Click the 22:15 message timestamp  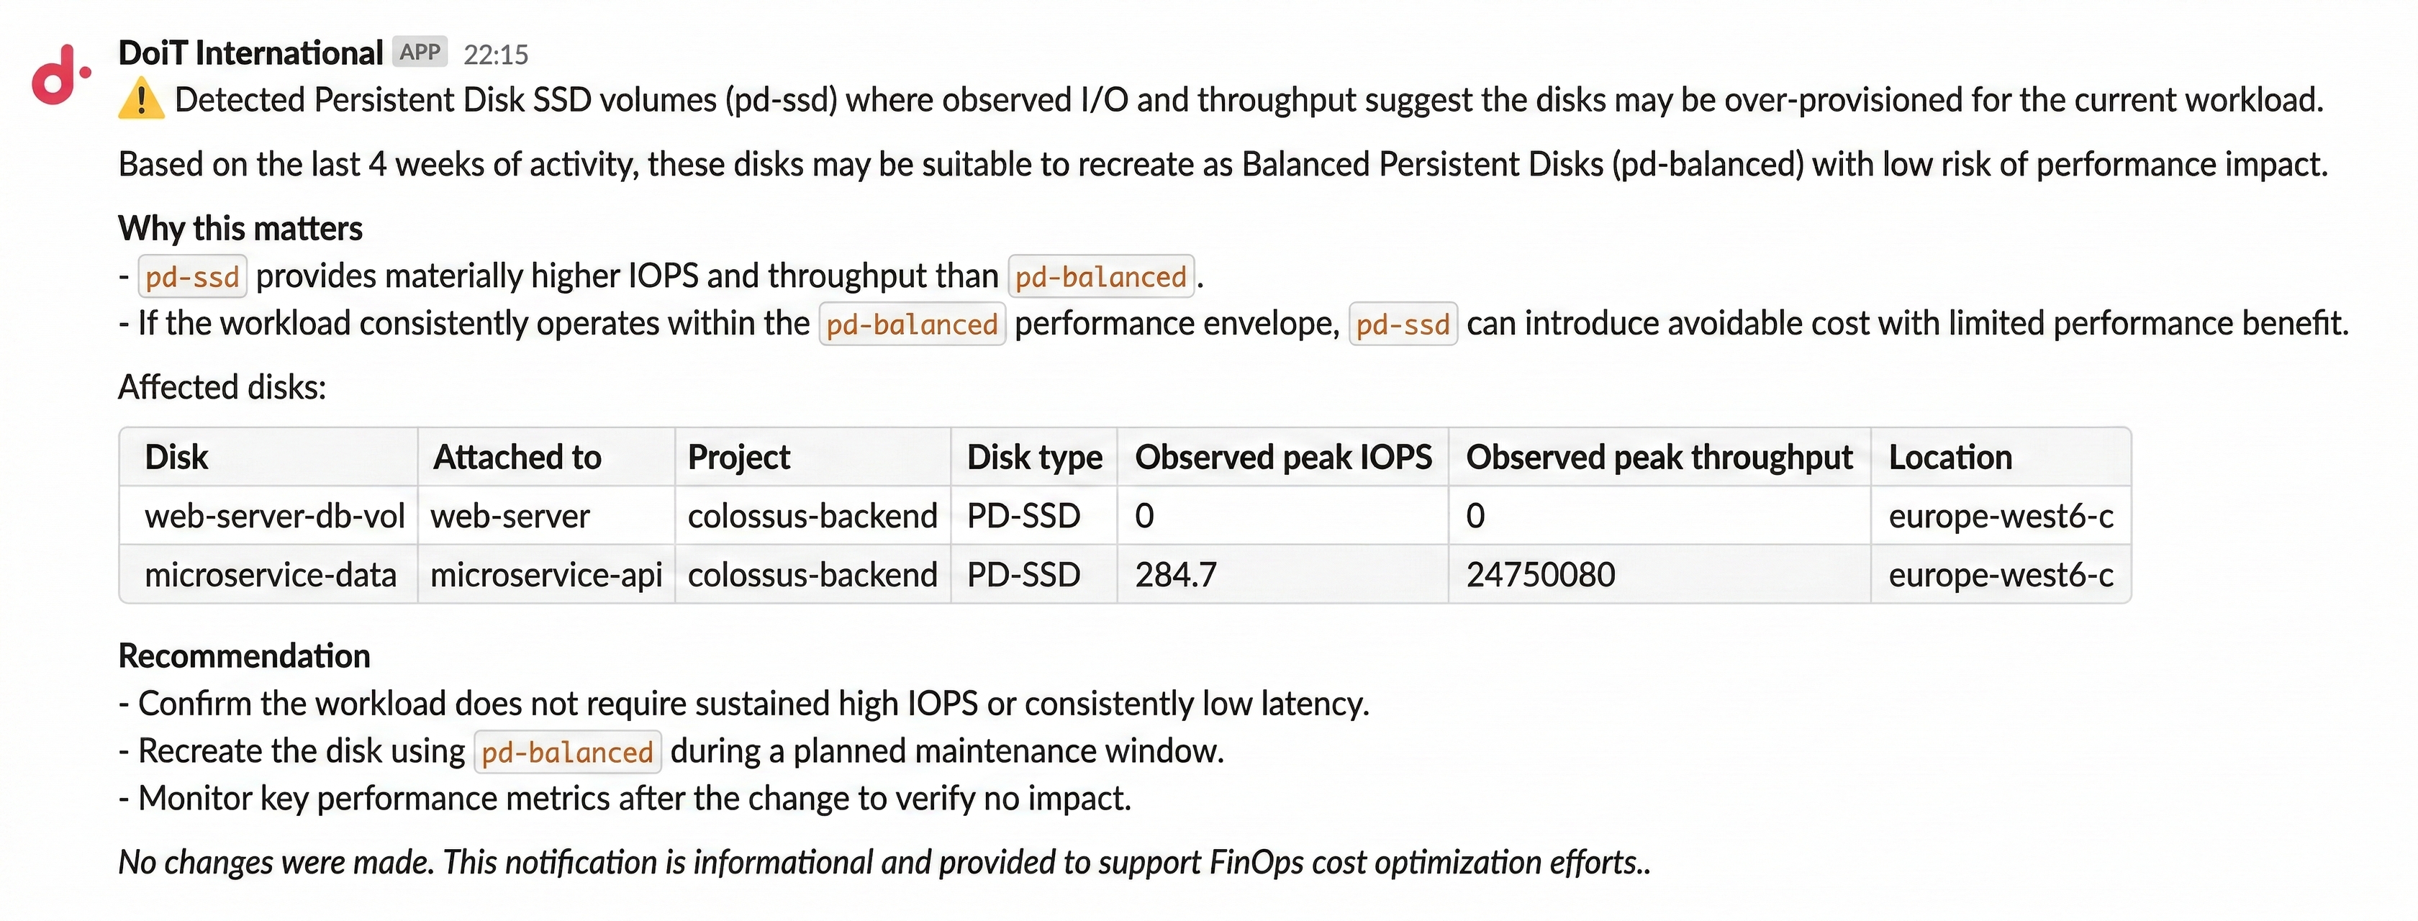point(496,55)
